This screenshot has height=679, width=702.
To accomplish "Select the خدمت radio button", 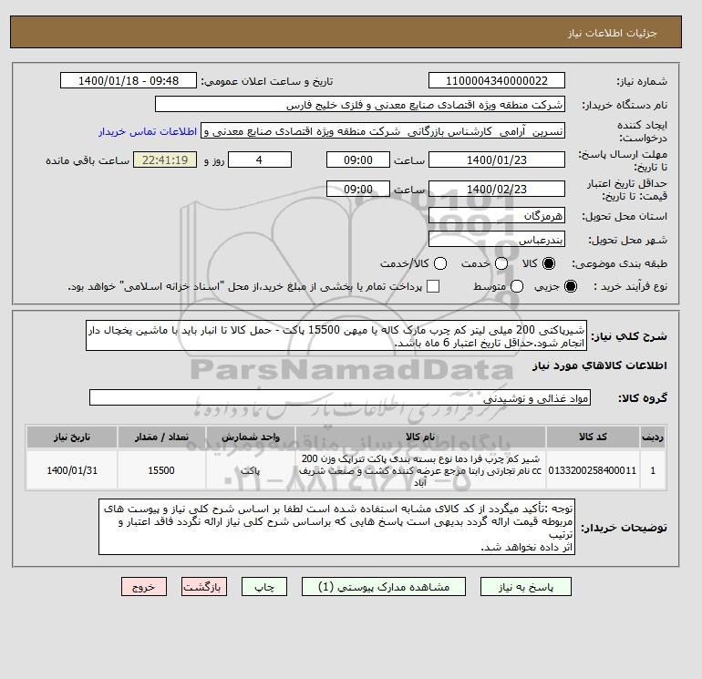I will point(501,263).
